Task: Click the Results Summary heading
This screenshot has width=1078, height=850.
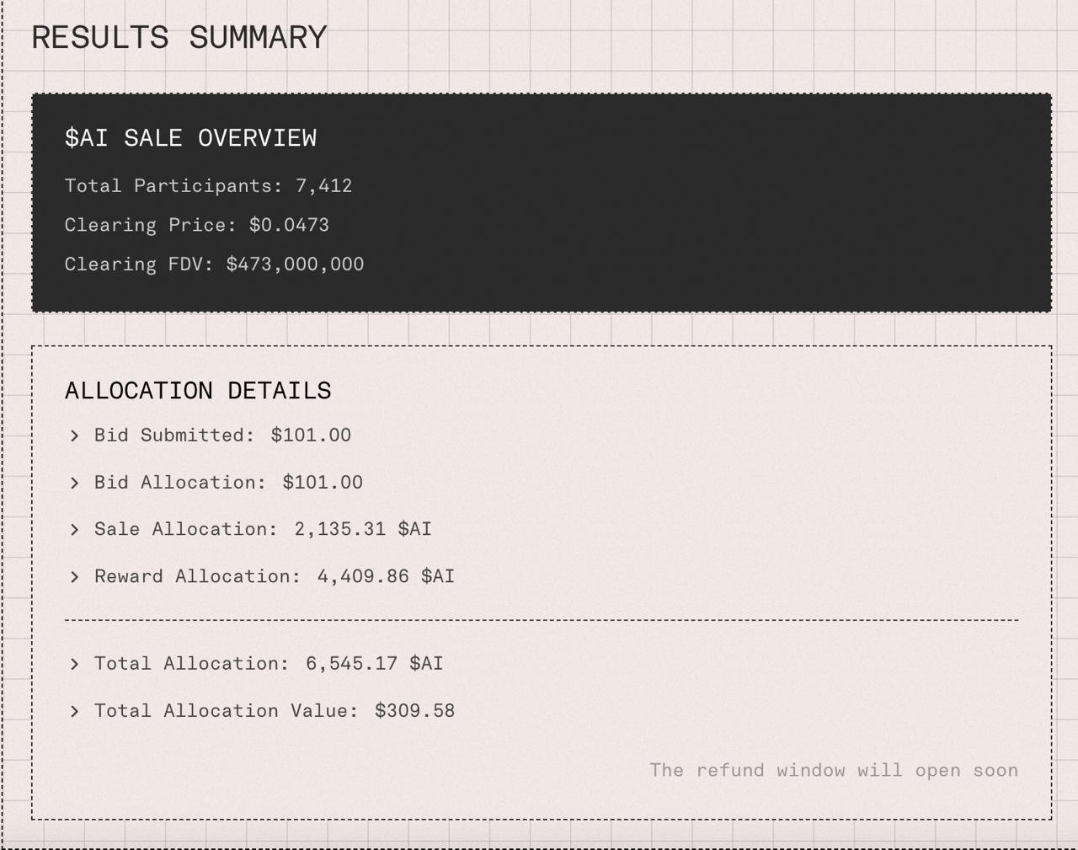Action: [179, 38]
